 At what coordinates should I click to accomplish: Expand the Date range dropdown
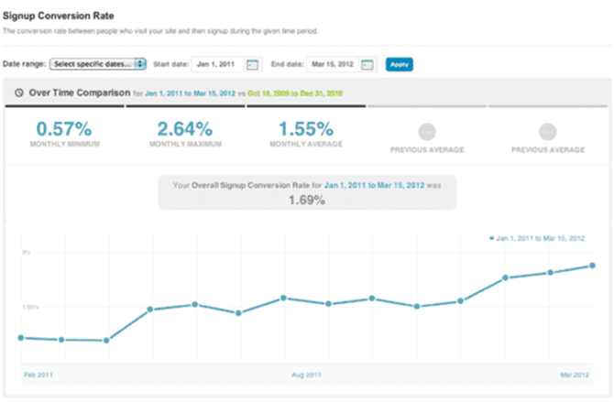click(x=98, y=64)
